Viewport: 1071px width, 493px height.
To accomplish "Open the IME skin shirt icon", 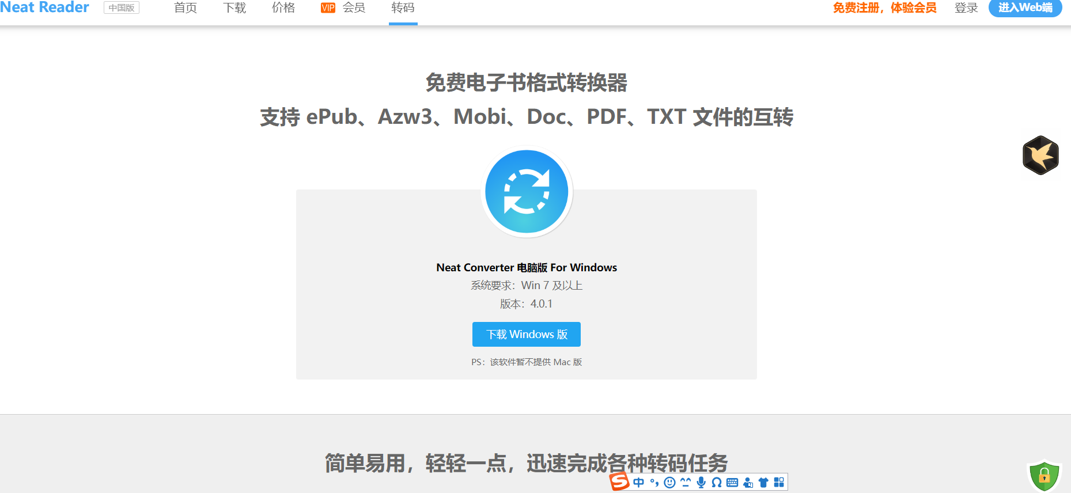I will 763,483.
